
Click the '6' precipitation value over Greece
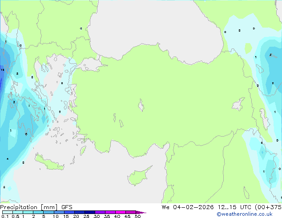[26, 134]
